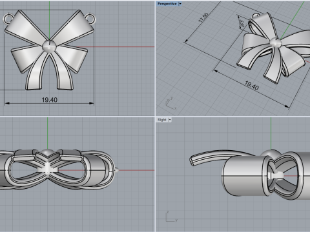Select the left jump ring in the top-left viewport
310x232 pixels.
8,19
